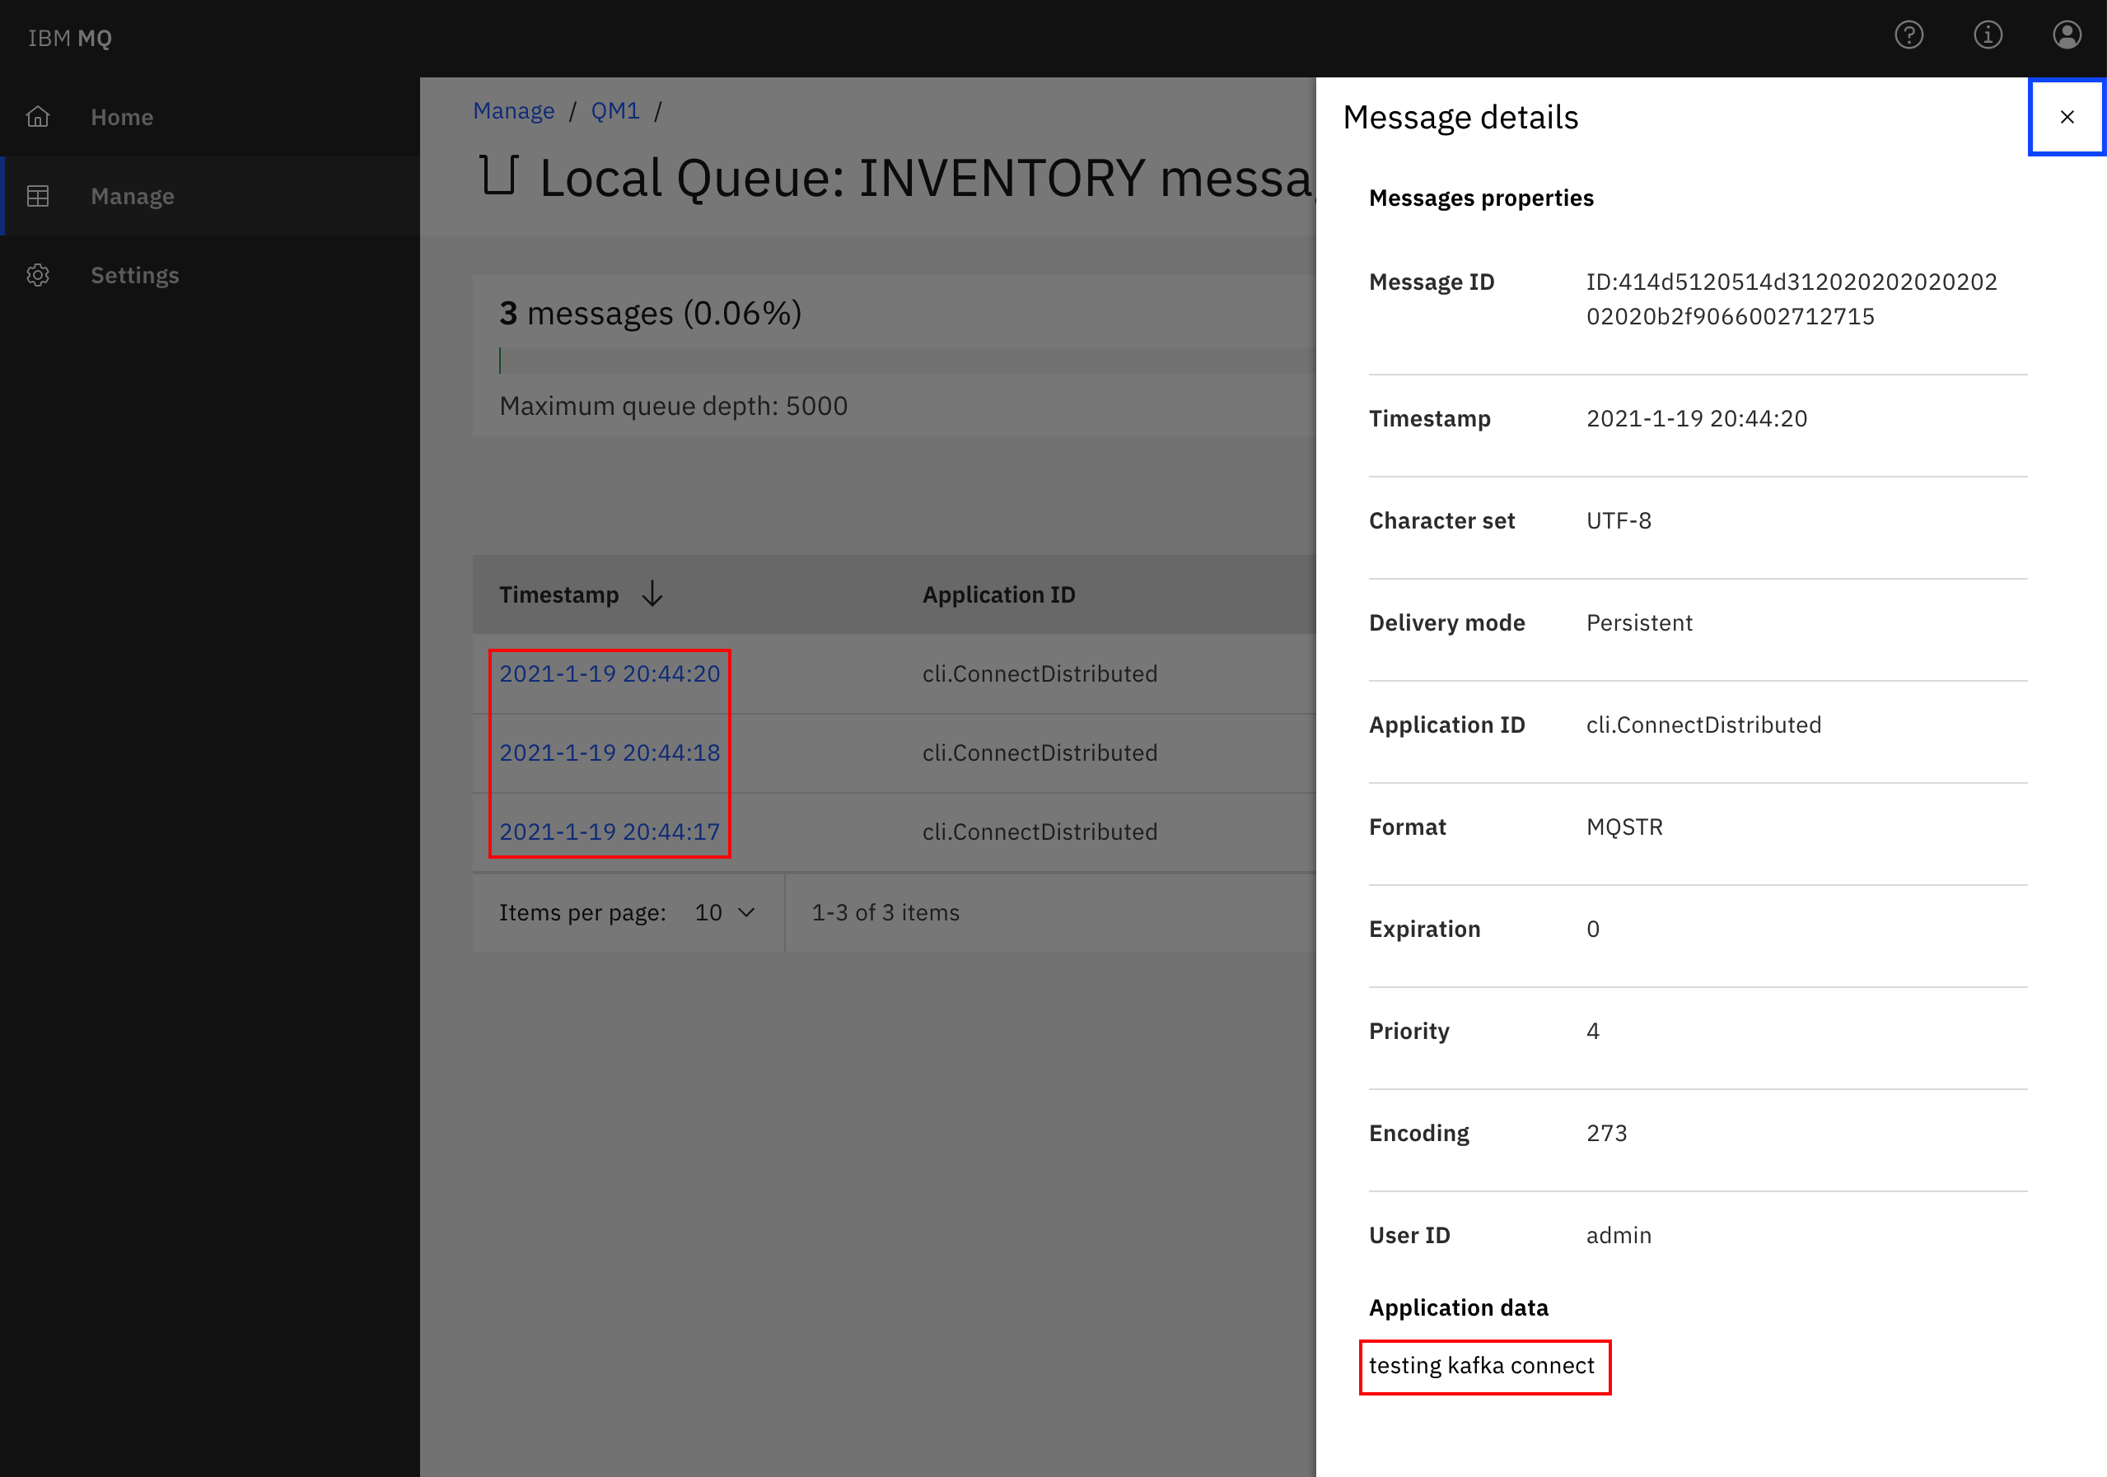Viewport: 2107px width, 1477px height.
Task: Click the Encoding value 273
Action: click(1606, 1133)
